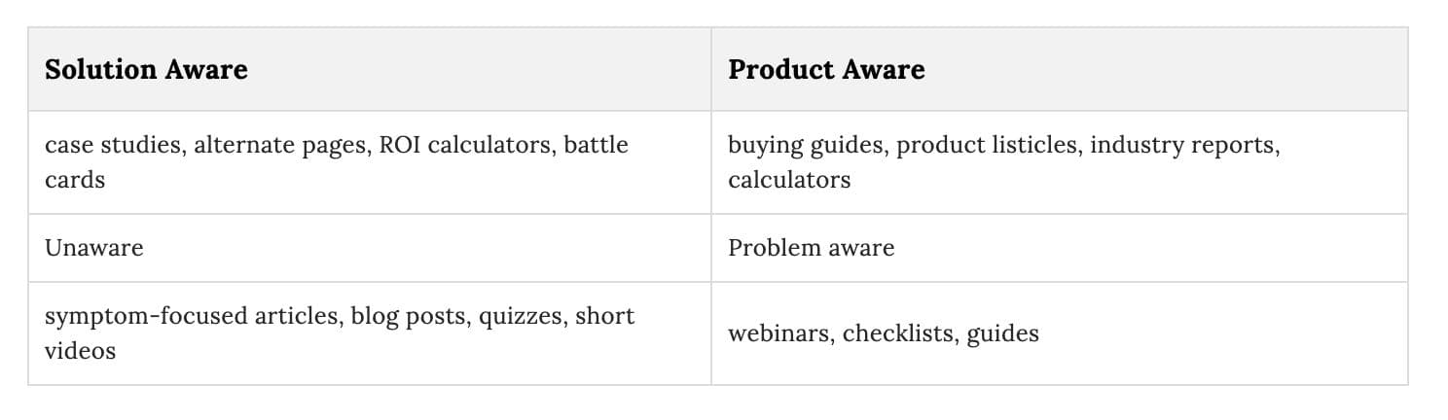Click 'calculators' in Product Aware cell

click(789, 180)
